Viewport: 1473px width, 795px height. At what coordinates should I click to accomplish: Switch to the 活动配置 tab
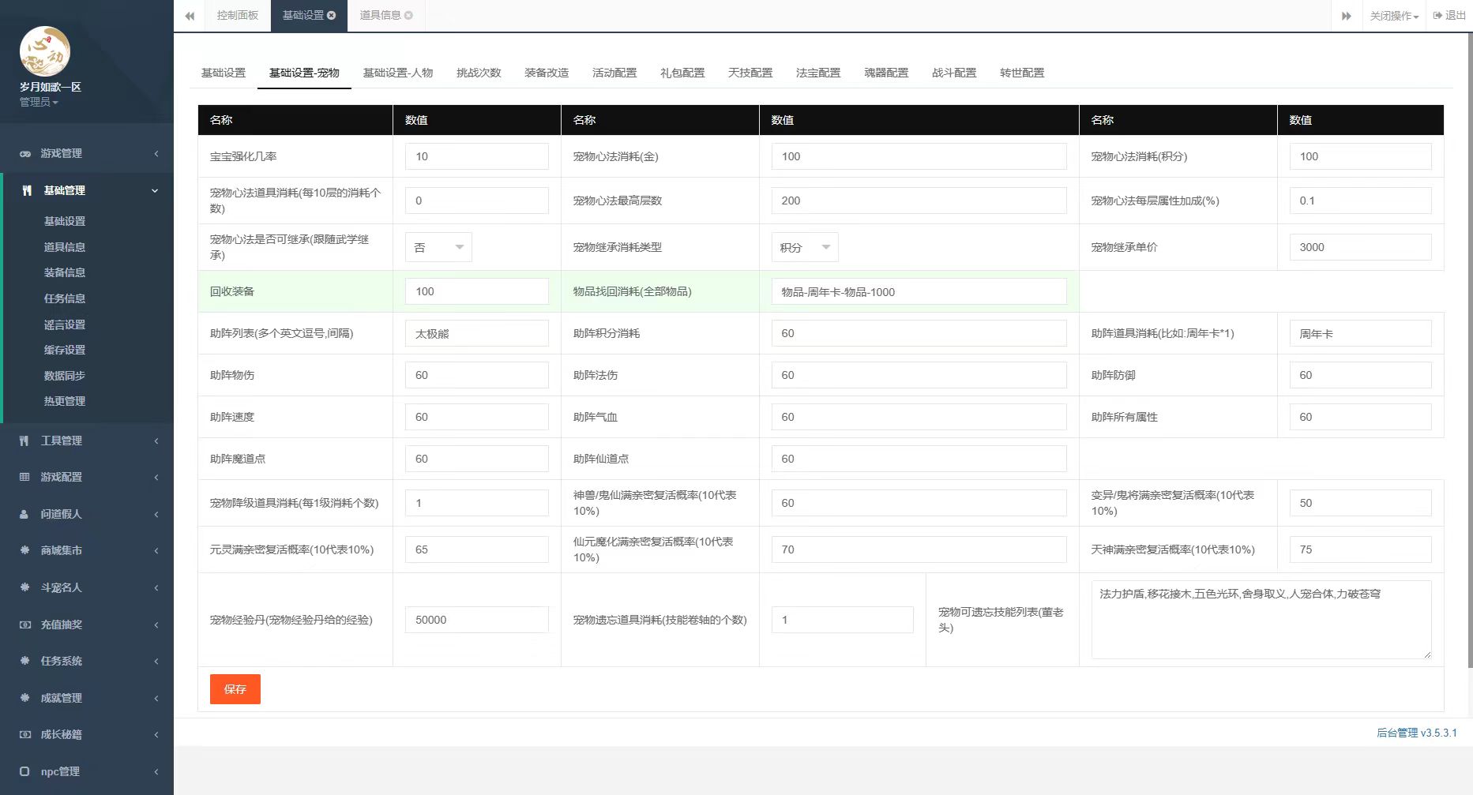(x=614, y=73)
